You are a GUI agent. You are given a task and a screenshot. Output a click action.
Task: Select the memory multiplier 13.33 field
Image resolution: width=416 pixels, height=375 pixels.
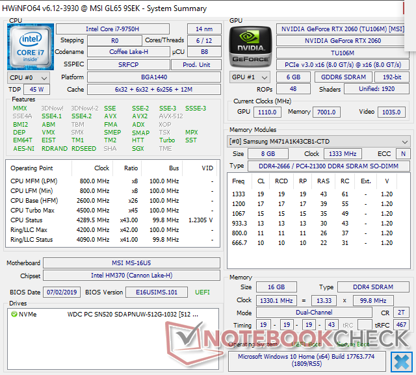pos(324,301)
